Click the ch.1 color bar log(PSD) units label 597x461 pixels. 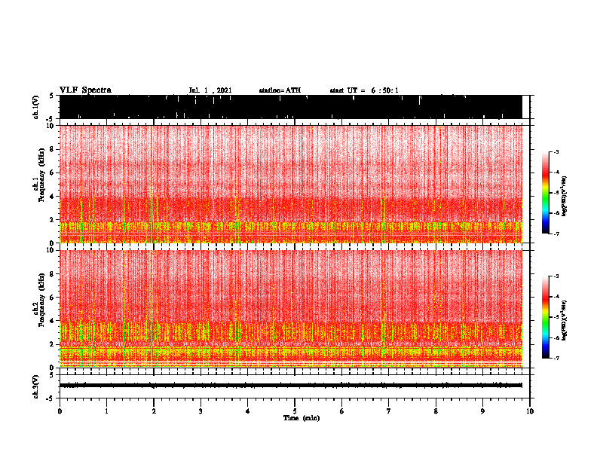pyautogui.click(x=565, y=197)
